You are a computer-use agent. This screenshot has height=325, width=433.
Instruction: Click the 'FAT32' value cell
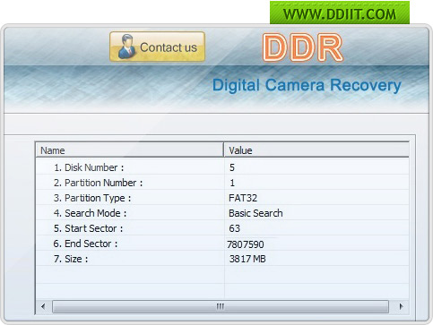coord(243,198)
